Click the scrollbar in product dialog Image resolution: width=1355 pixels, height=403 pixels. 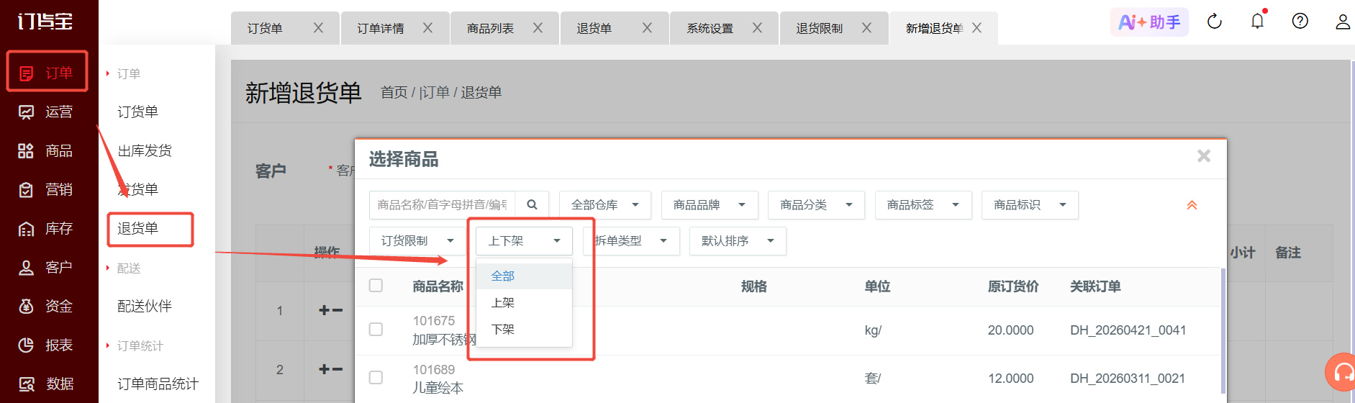1223,331
